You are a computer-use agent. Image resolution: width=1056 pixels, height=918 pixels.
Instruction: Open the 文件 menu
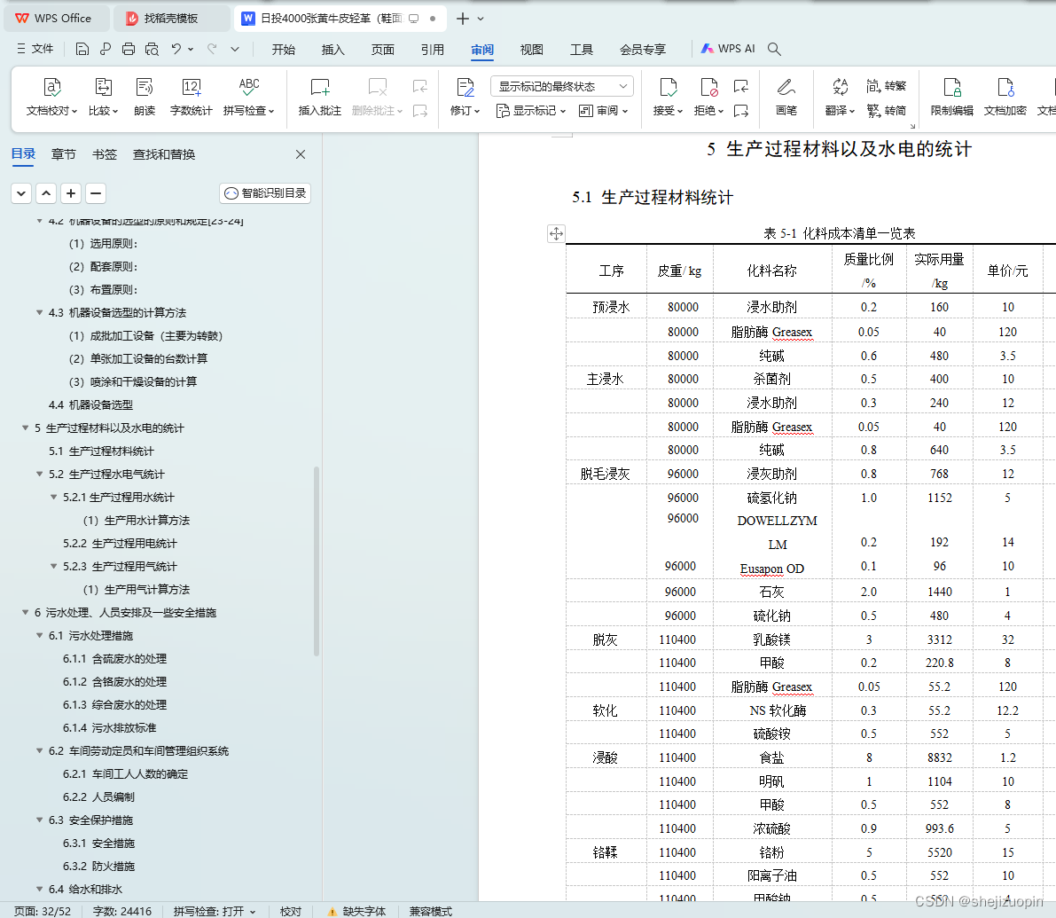pyautogui.click(x=35, y=49)
